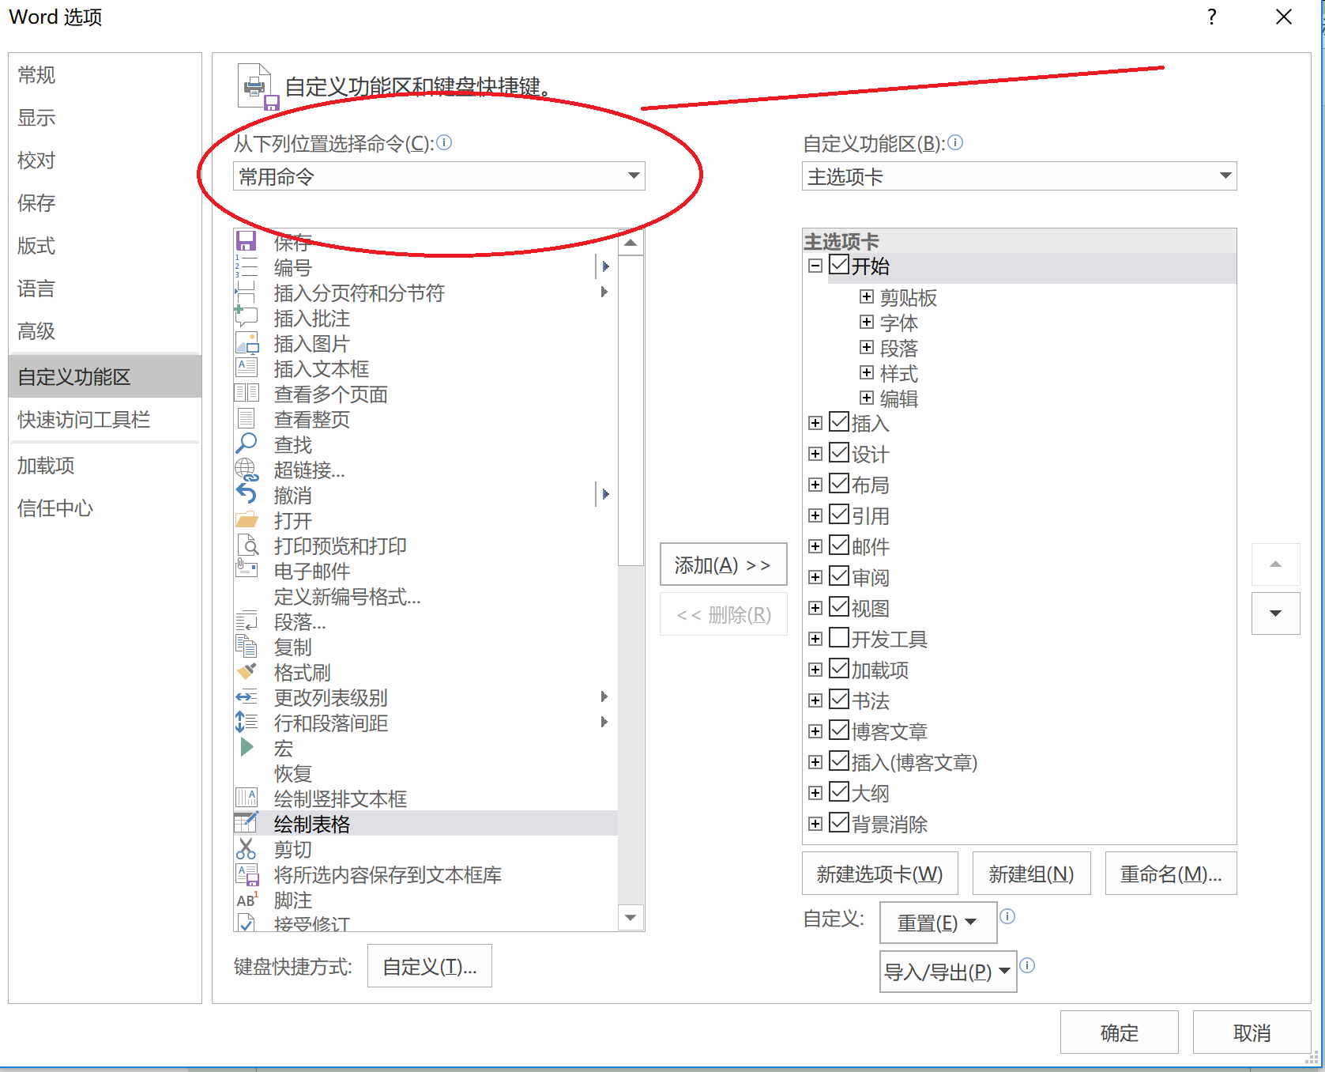Click the multiple pages icon beside 查看多个页面
Image resolution: width=1325 pixels, height=1072 pixels.
pos(247,393)
